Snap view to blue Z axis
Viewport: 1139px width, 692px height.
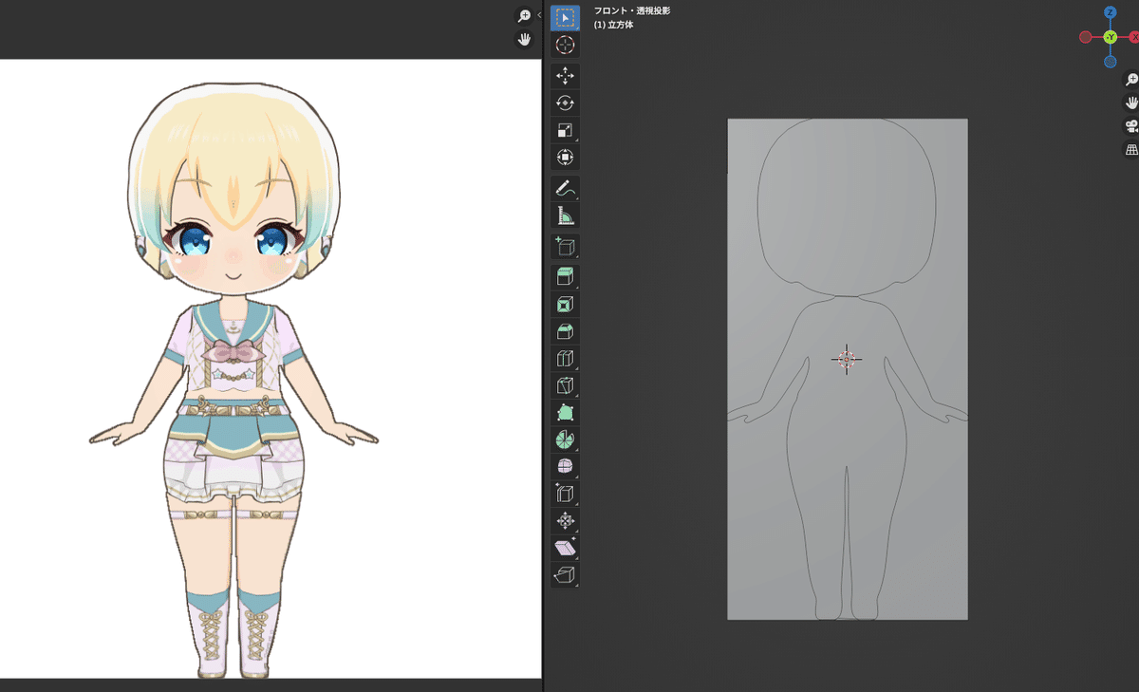(1110, 12)
